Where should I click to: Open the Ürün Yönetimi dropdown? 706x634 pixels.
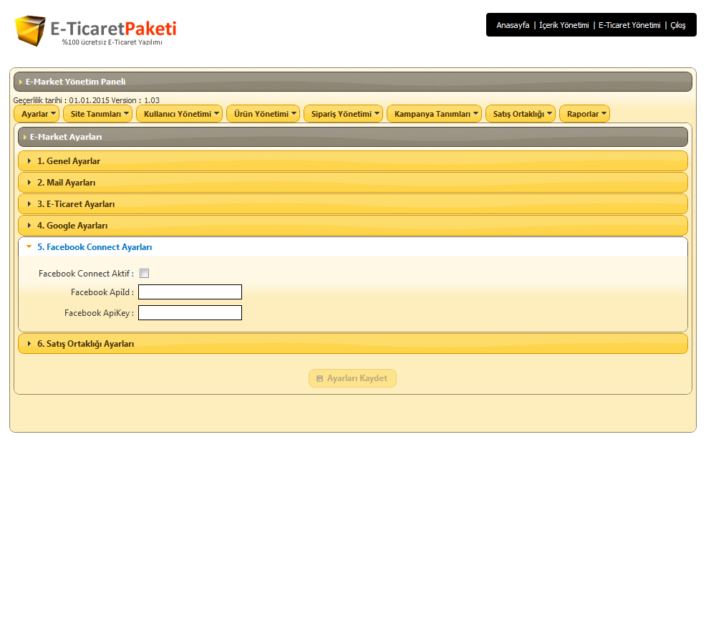(x=263, y=114)
